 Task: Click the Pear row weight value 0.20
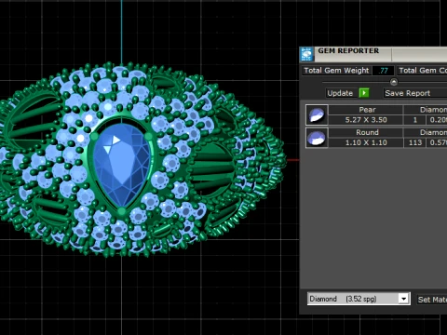pos(438,120)
